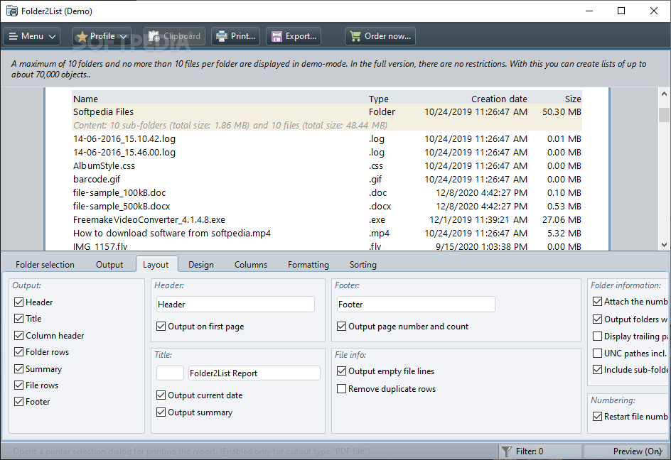Enable Display trailing path checkbox
Screen dimensions: 671x460
597,336
